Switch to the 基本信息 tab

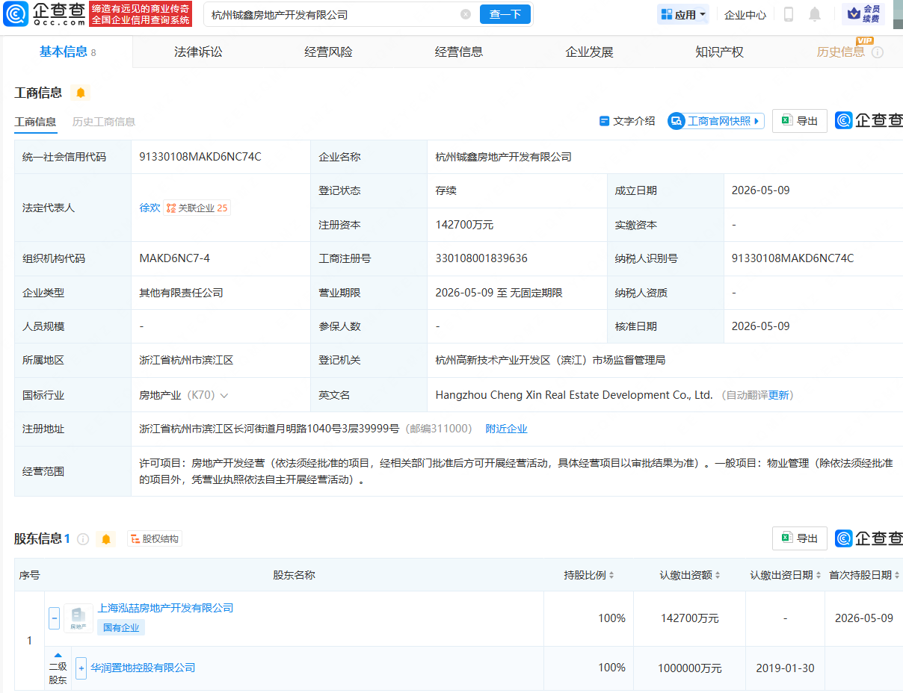(67, 52)
